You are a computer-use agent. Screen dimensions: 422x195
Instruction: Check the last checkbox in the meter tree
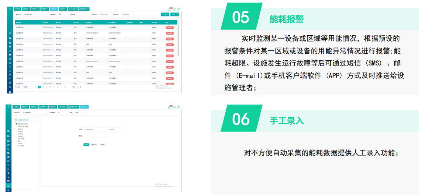17,146
